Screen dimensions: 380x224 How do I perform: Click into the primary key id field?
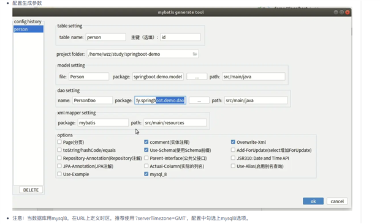pos(180,37)
